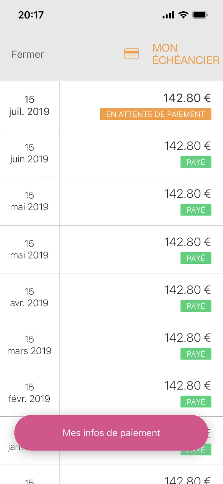Tap the PAYÉ badge for mars 2019

point(196,354)
